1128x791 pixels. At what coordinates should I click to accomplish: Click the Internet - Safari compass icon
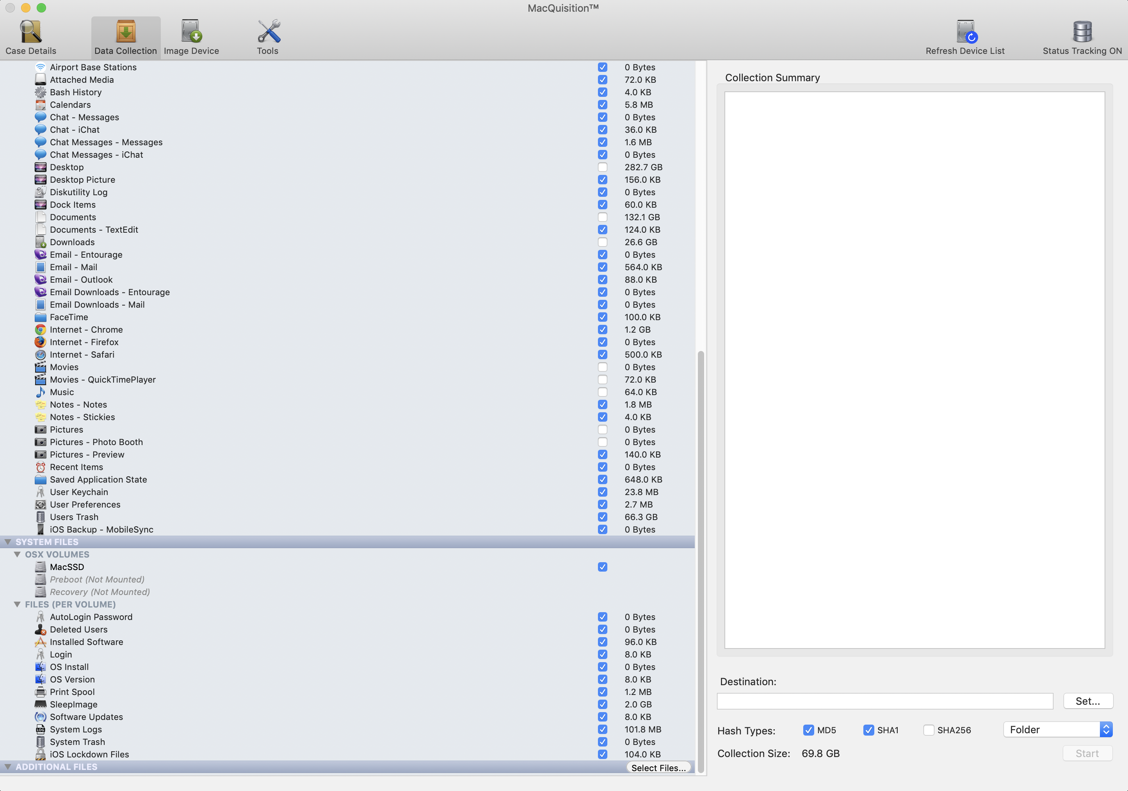40,355
